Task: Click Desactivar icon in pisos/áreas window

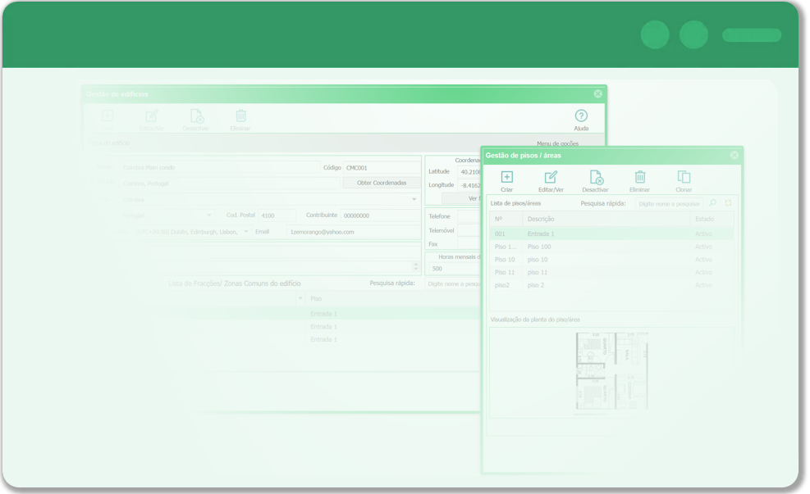Action: click(596, 177)
